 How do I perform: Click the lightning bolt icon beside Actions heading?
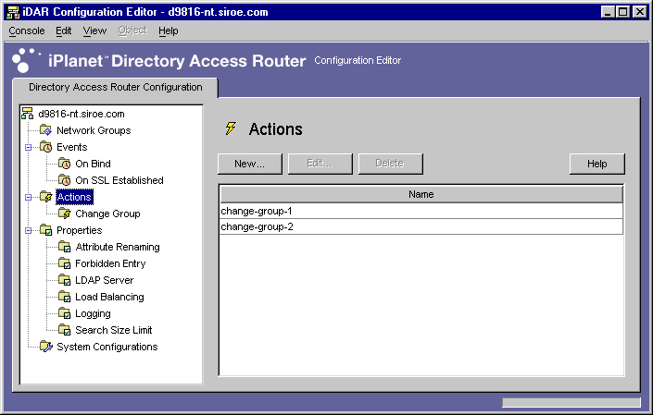pos(231,128)
